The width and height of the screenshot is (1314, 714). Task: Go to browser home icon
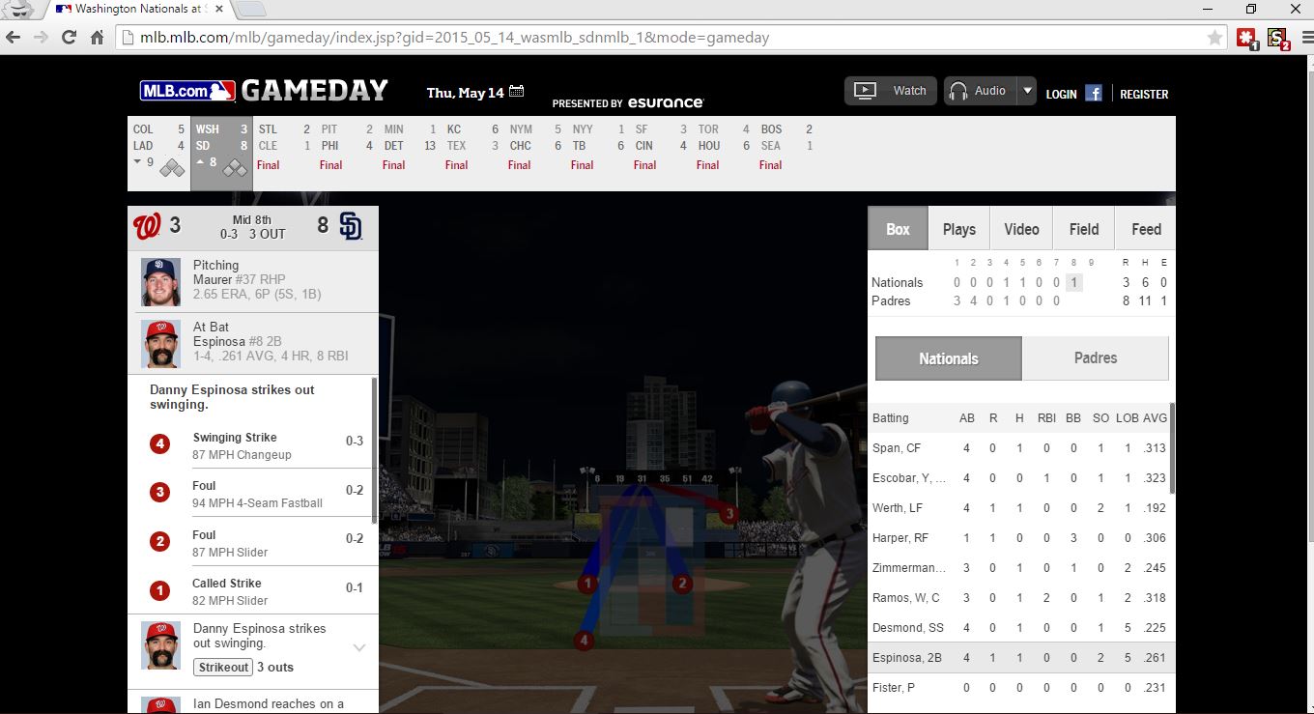tap(97, 38)
